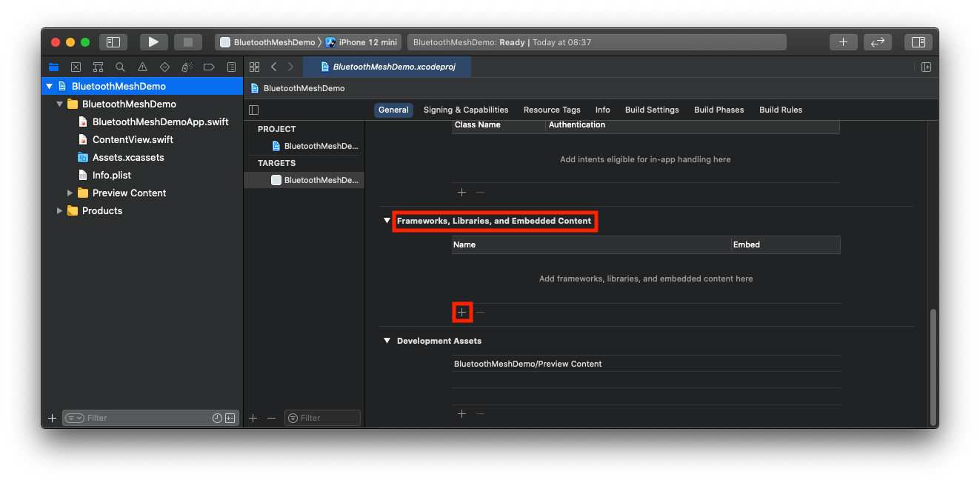Switch to Build Settings tab
The width and height of the screenshot is (980, 483).
tap(651, 110)
